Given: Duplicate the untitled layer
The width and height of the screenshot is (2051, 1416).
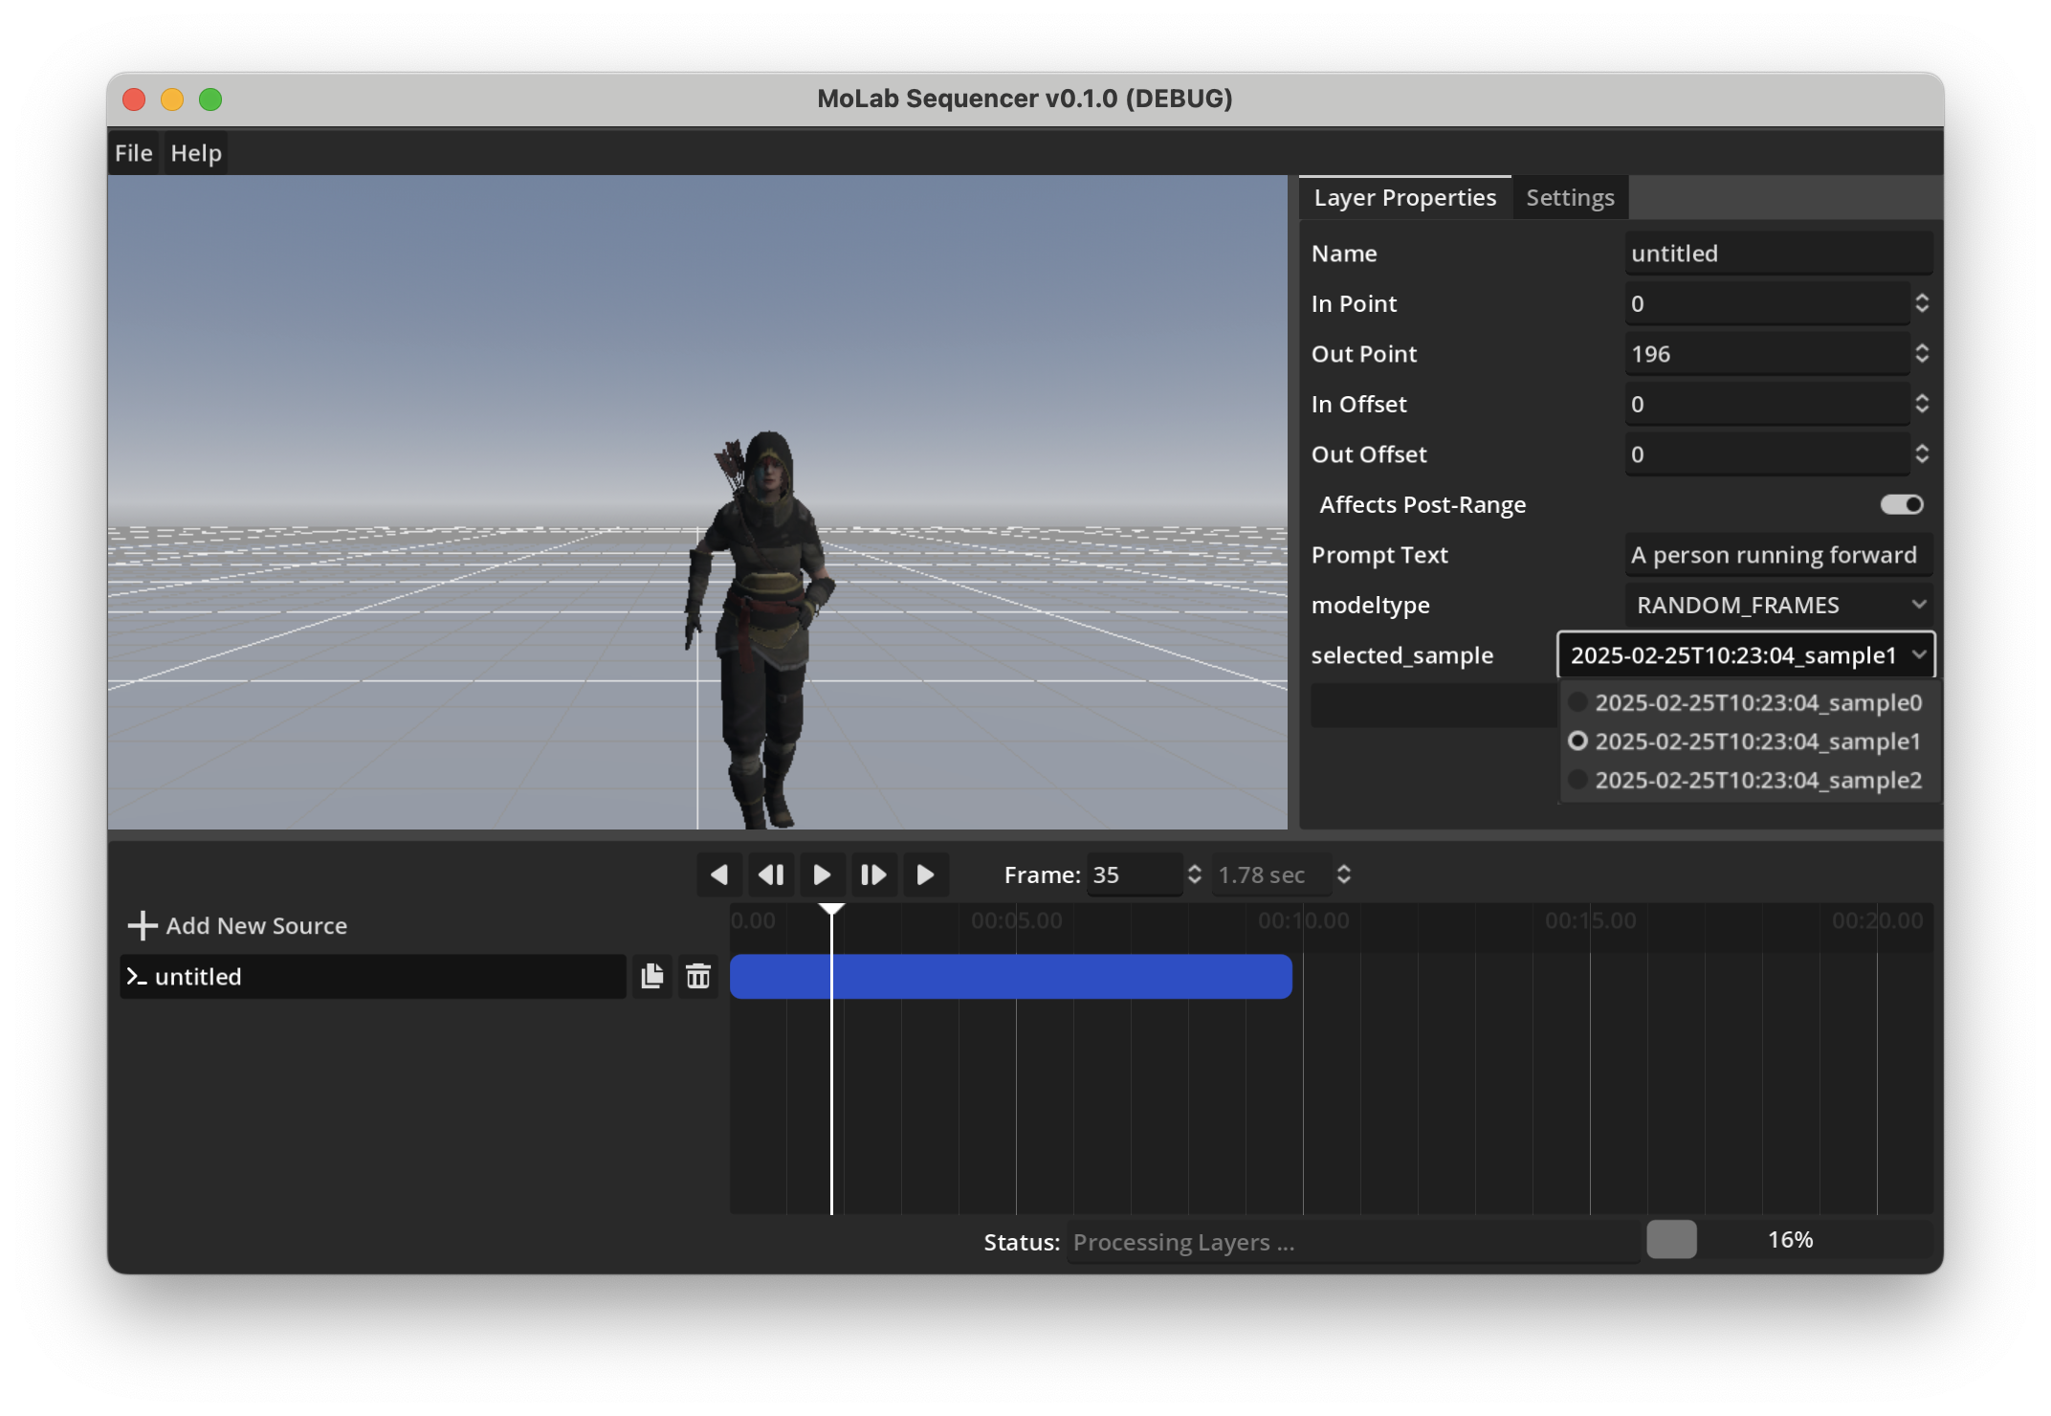Looking at the screenshot, I should (x=652, y=976).
